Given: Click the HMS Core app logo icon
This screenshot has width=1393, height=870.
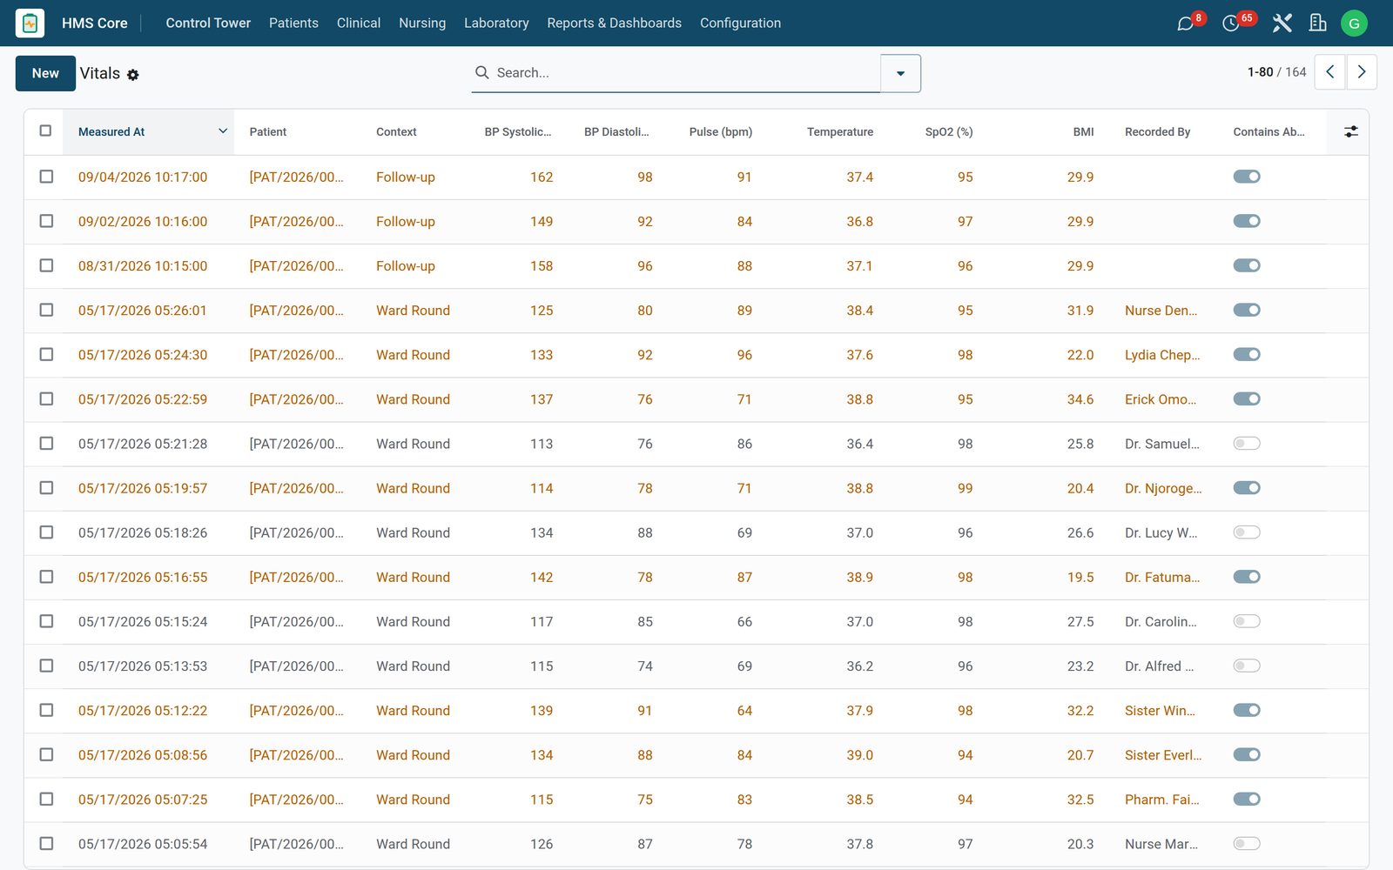Looking at the screenshot, I should [x=30, y=23].
